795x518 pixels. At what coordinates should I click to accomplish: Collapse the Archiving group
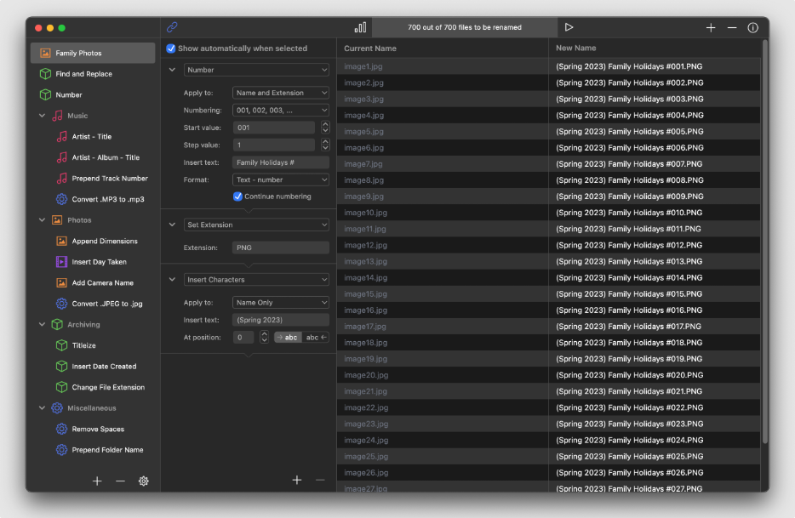[x=42, y=324]
